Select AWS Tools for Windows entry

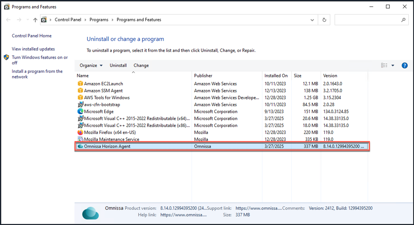(107, 98)
